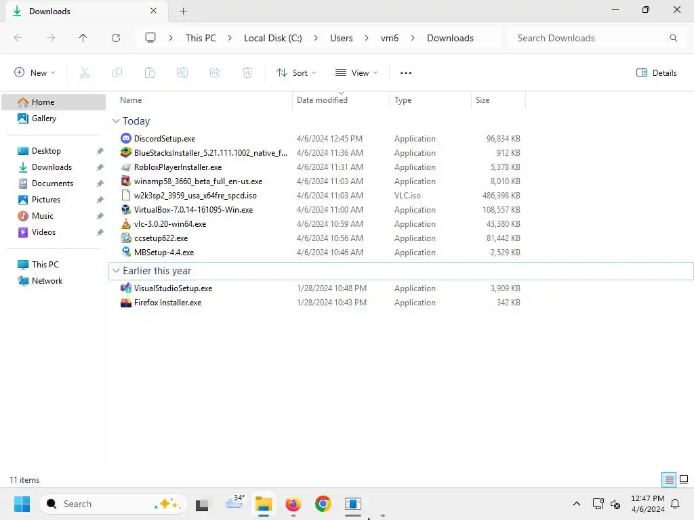The image size is (694, 520).
Task: Select the VisualStudioSetup.exe icon
Action: (125, 288)
